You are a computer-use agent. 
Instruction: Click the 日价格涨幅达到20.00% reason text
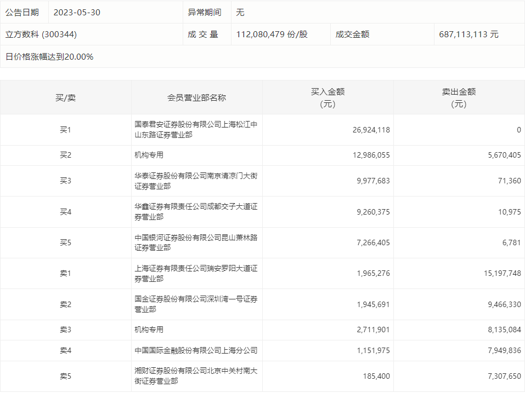(49, 56)
